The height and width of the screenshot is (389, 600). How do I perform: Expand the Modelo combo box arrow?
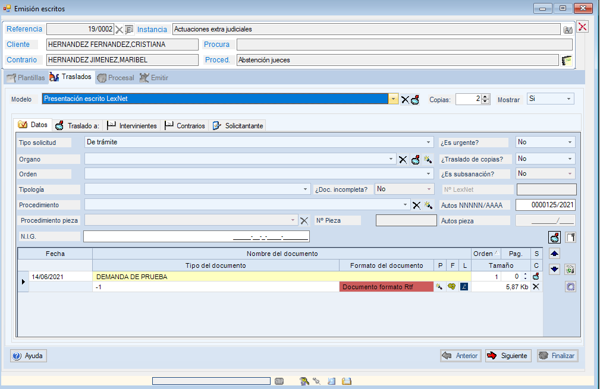tap(393, 99)
